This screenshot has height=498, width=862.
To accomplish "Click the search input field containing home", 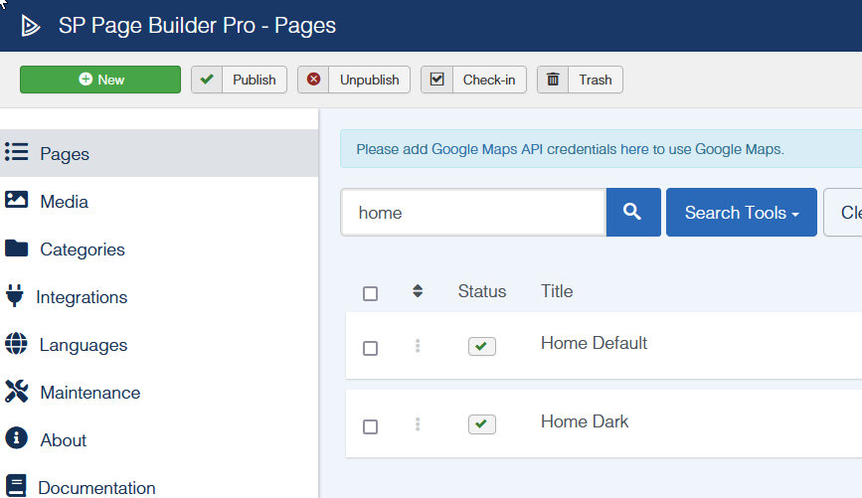I will (x=472, y=213).
